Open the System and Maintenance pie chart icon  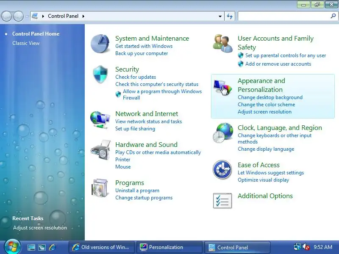click(x=100, y=44)
